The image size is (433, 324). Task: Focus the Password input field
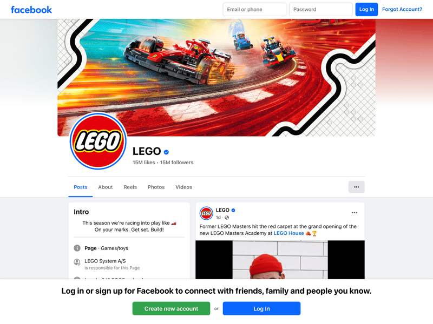coord(320,9)
